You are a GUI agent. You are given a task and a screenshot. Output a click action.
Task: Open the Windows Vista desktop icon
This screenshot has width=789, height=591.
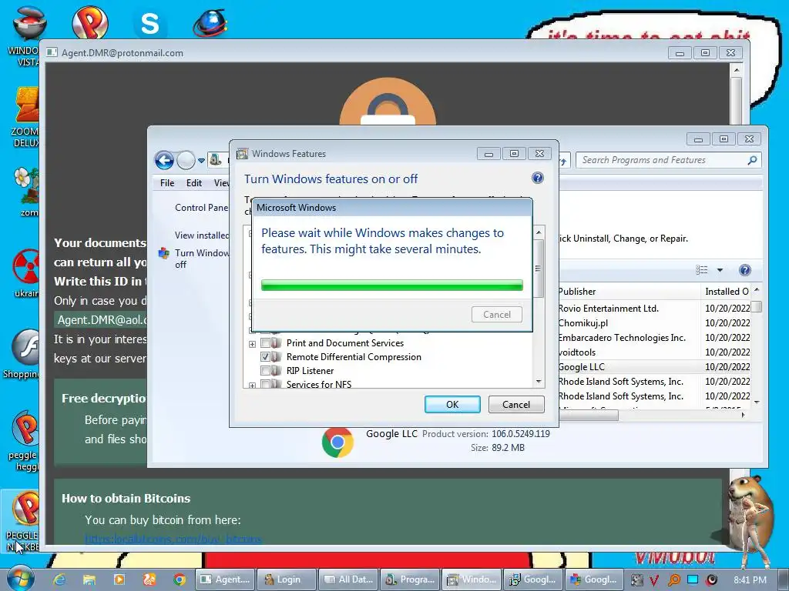24,35
